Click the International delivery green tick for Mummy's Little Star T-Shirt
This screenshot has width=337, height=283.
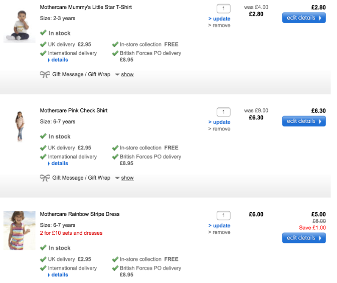43,53
